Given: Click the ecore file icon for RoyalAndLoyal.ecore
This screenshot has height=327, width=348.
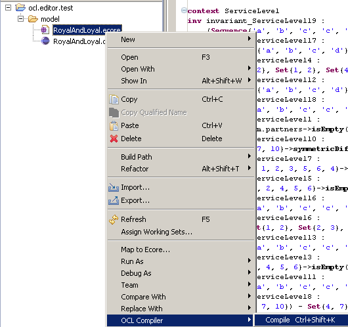Looking at the screenshot, I should click(x=45, y=30).
